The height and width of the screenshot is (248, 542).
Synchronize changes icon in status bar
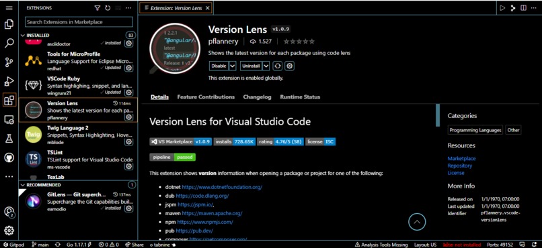point(58,245)
